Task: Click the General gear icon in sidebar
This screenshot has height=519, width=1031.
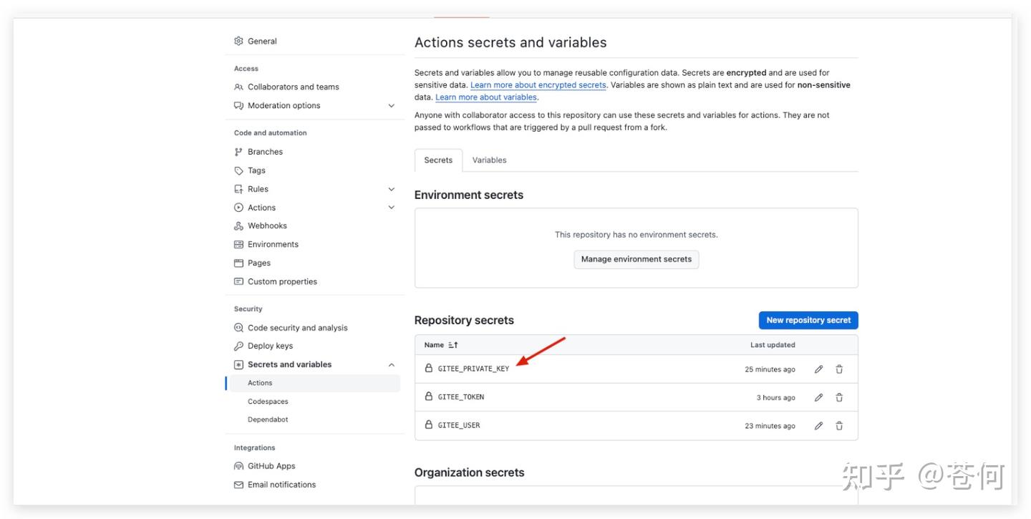Action: [x=239, y=41]
